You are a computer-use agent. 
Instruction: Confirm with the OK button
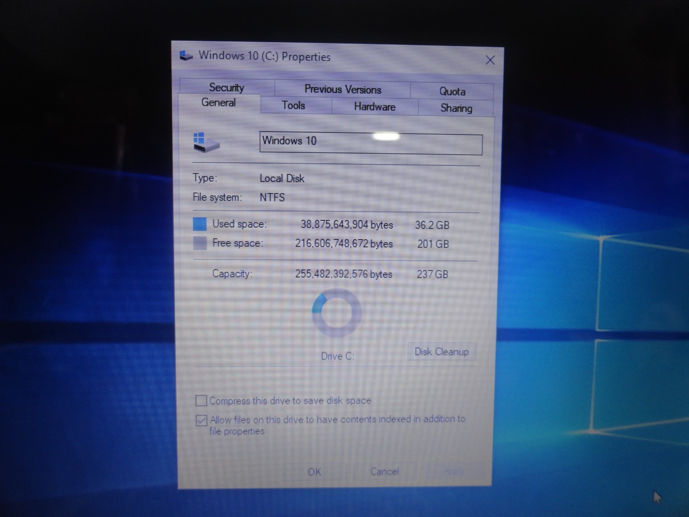[x=314, y=471]
